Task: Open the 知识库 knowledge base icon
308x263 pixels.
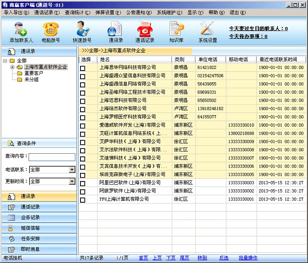Action: pos(176,29)
